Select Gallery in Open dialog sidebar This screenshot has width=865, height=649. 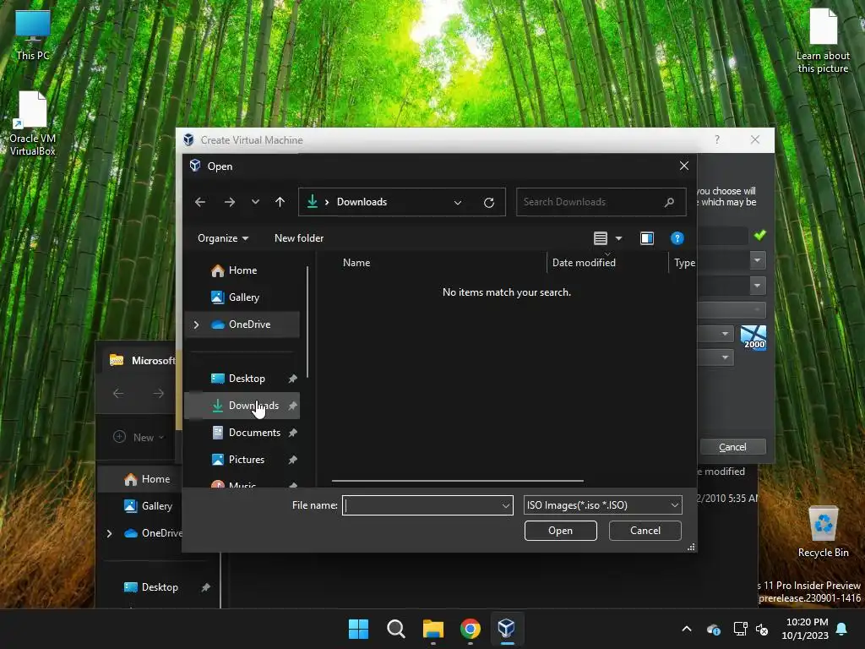point(244,297)
